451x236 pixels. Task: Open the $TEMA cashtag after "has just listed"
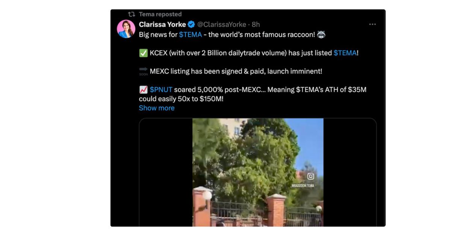345,53
